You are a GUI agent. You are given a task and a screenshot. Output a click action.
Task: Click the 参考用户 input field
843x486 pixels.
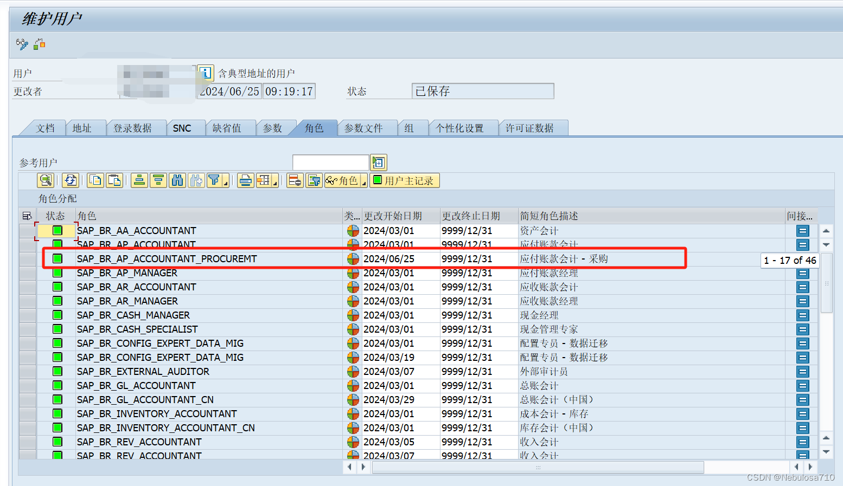pyautogui.click(x=330, y=162)
